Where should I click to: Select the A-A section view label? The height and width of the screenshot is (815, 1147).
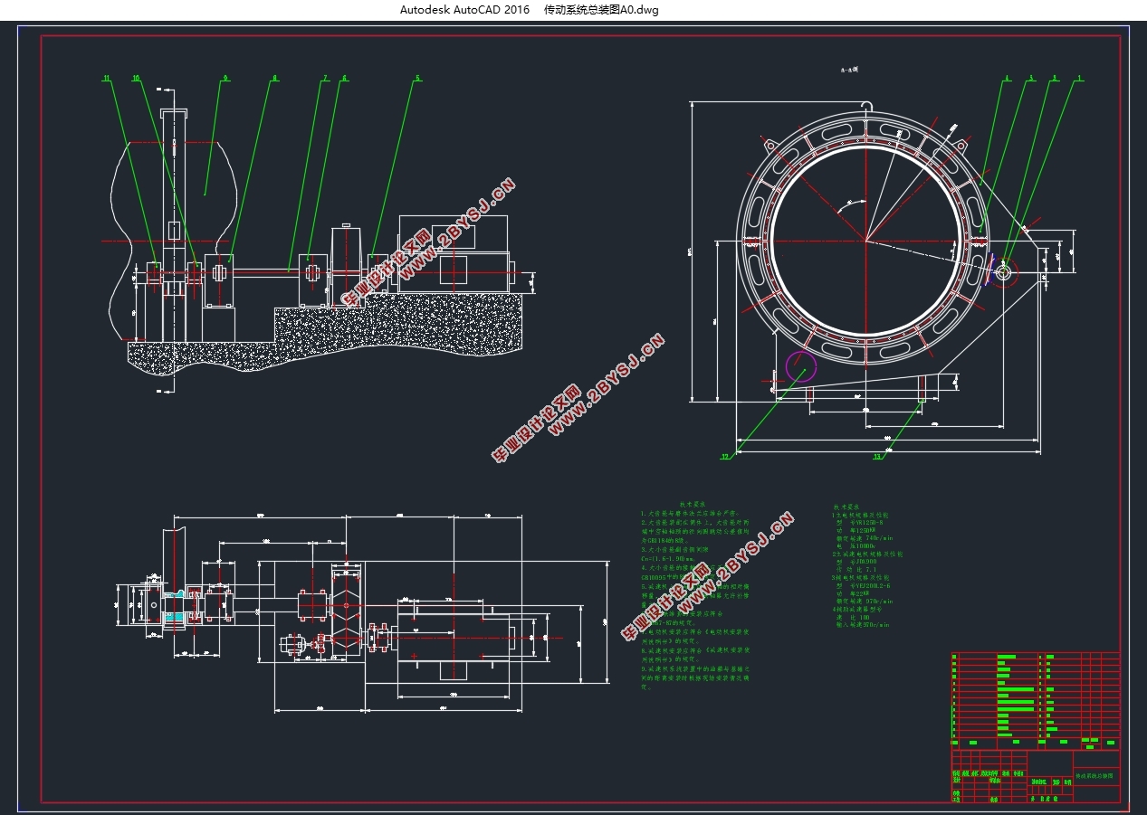click(x=849, y=70)
